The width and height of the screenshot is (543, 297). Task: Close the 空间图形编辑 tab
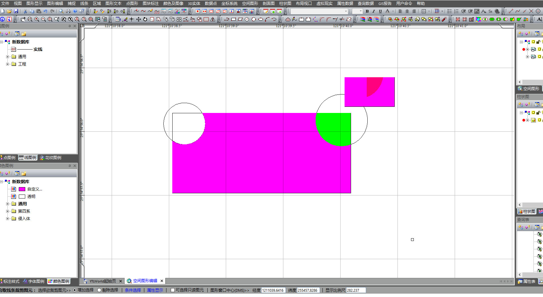pos(162,281)
